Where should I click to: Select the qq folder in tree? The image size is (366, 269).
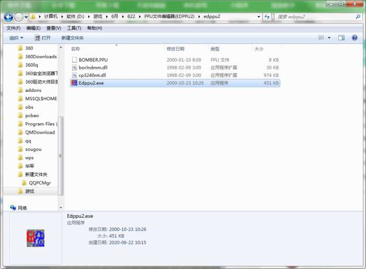point(28,141)
